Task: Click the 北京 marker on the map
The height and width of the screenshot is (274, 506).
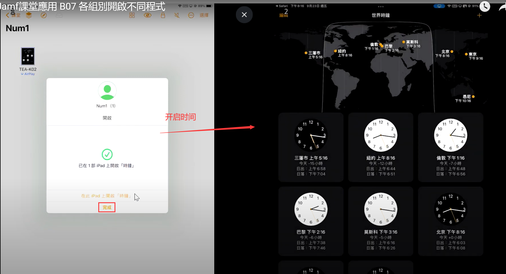Action: click(x=452, y=52)
